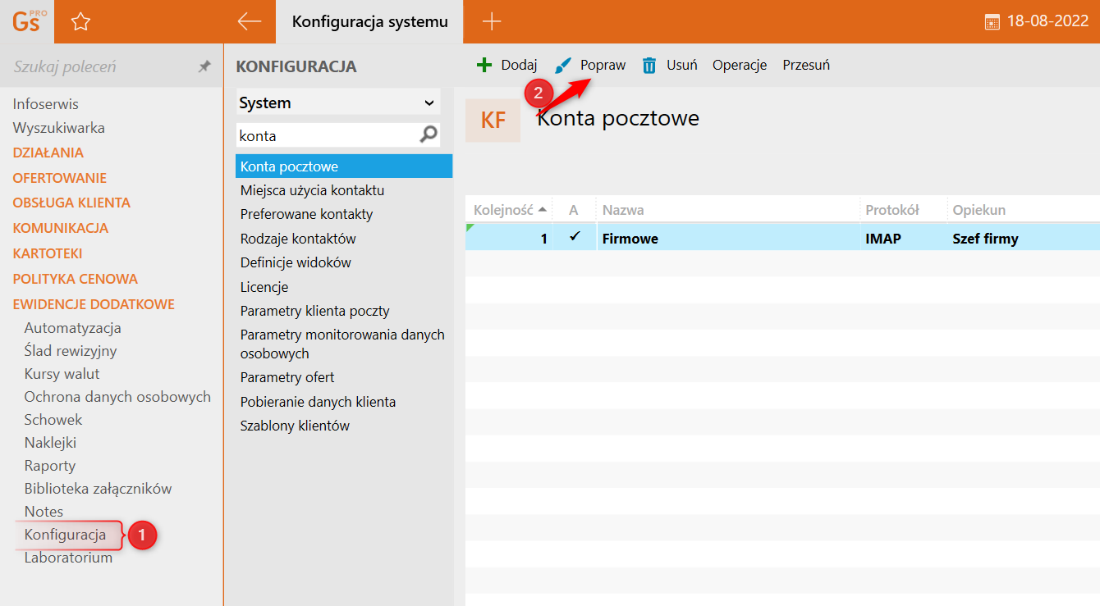Select Konfiguracja in the left sidebar
The width and height of the screenshot is (1100, 606).
(x=65, y=535)
